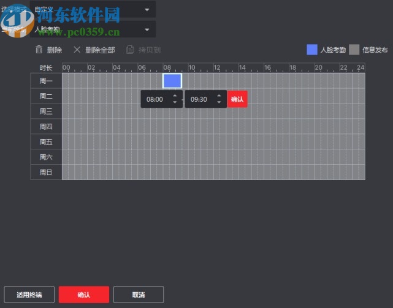Open the 自定义 mode dropdown
Image resolution: width=393 pixels, height=308 pixels.
[x=93, y=10]
